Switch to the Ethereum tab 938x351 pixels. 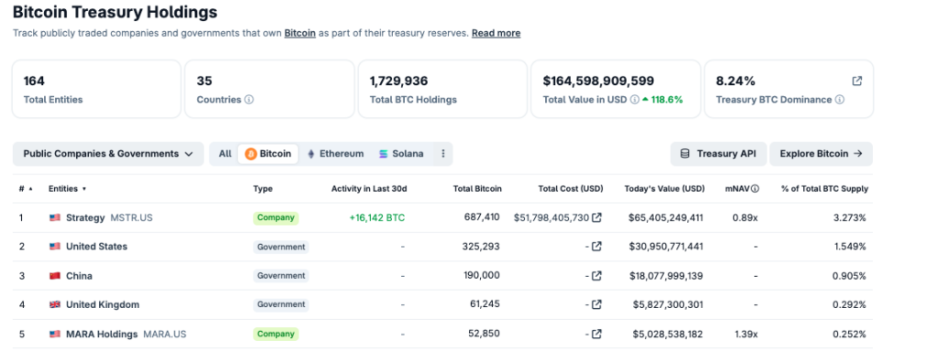coord(335,154)
